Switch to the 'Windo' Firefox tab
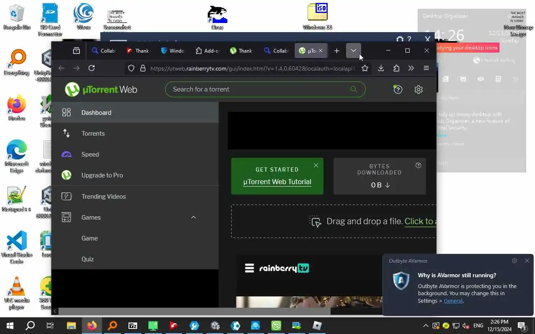 click(x=173, y=51)
